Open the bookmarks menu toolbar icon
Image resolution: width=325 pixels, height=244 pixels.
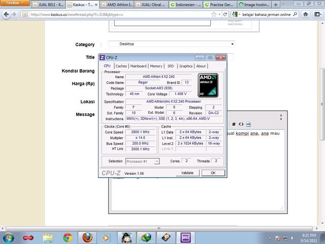317,14
